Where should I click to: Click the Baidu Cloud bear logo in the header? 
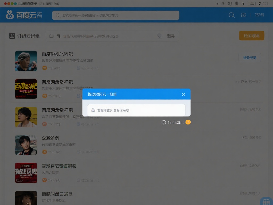pos(9,15)
